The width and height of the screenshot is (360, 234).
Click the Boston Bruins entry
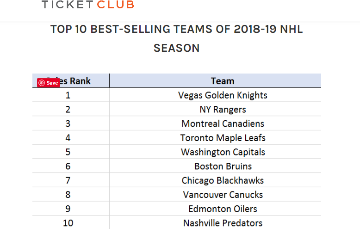(x=223, y=166)
